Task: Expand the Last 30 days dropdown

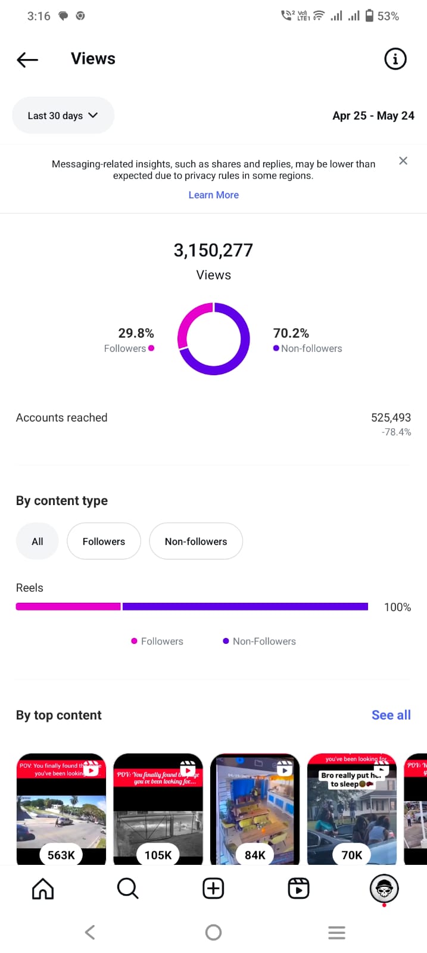Action: pos(63,116)
